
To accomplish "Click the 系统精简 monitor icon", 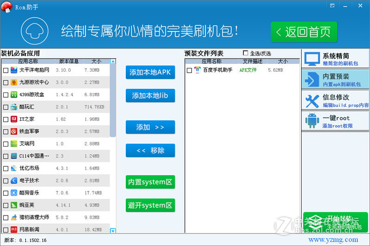I will point(312,59).
